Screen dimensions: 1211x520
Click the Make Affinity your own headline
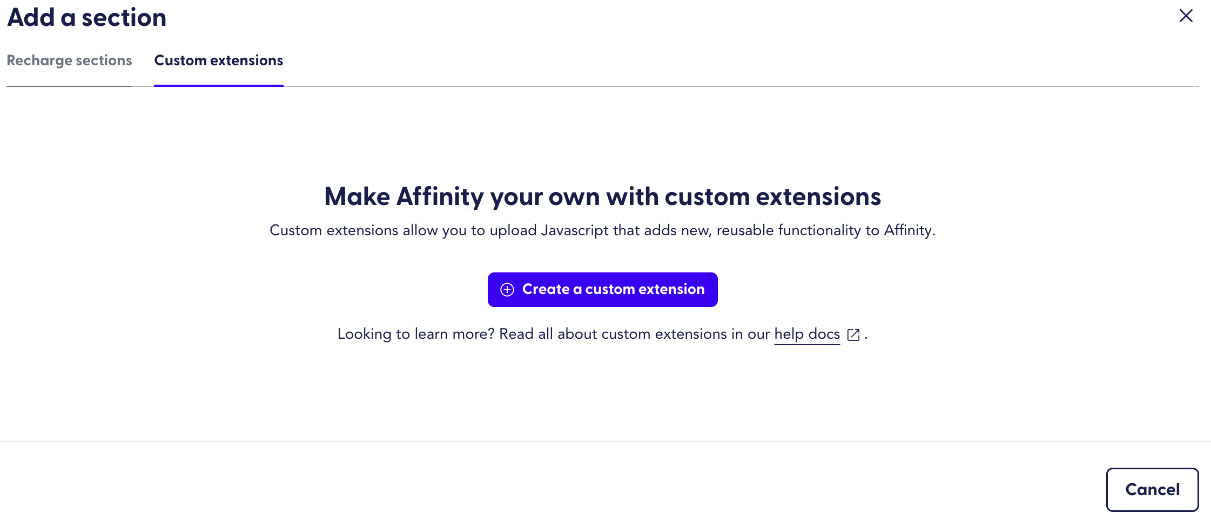click(603, 196)
